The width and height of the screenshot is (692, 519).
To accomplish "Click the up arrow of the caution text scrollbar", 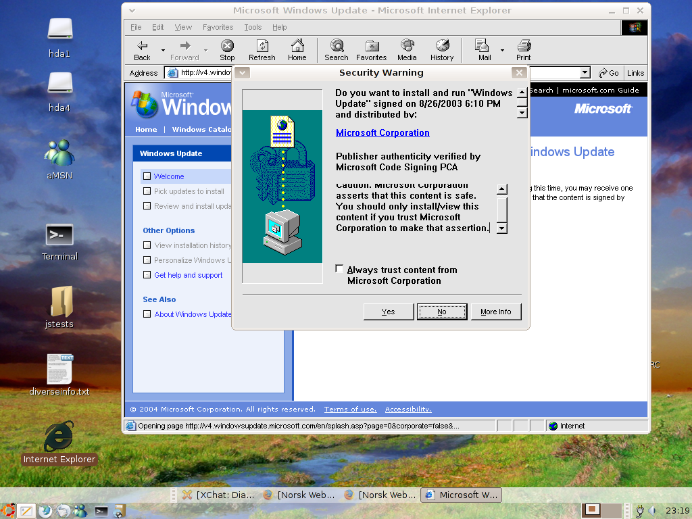I will pos(502,189).
